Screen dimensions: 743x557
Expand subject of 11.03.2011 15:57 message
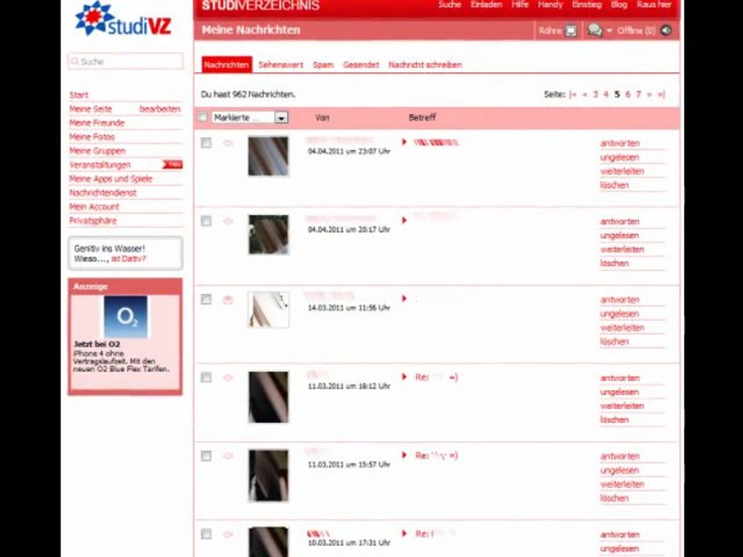pyautogui.click(x=404, y=455)
